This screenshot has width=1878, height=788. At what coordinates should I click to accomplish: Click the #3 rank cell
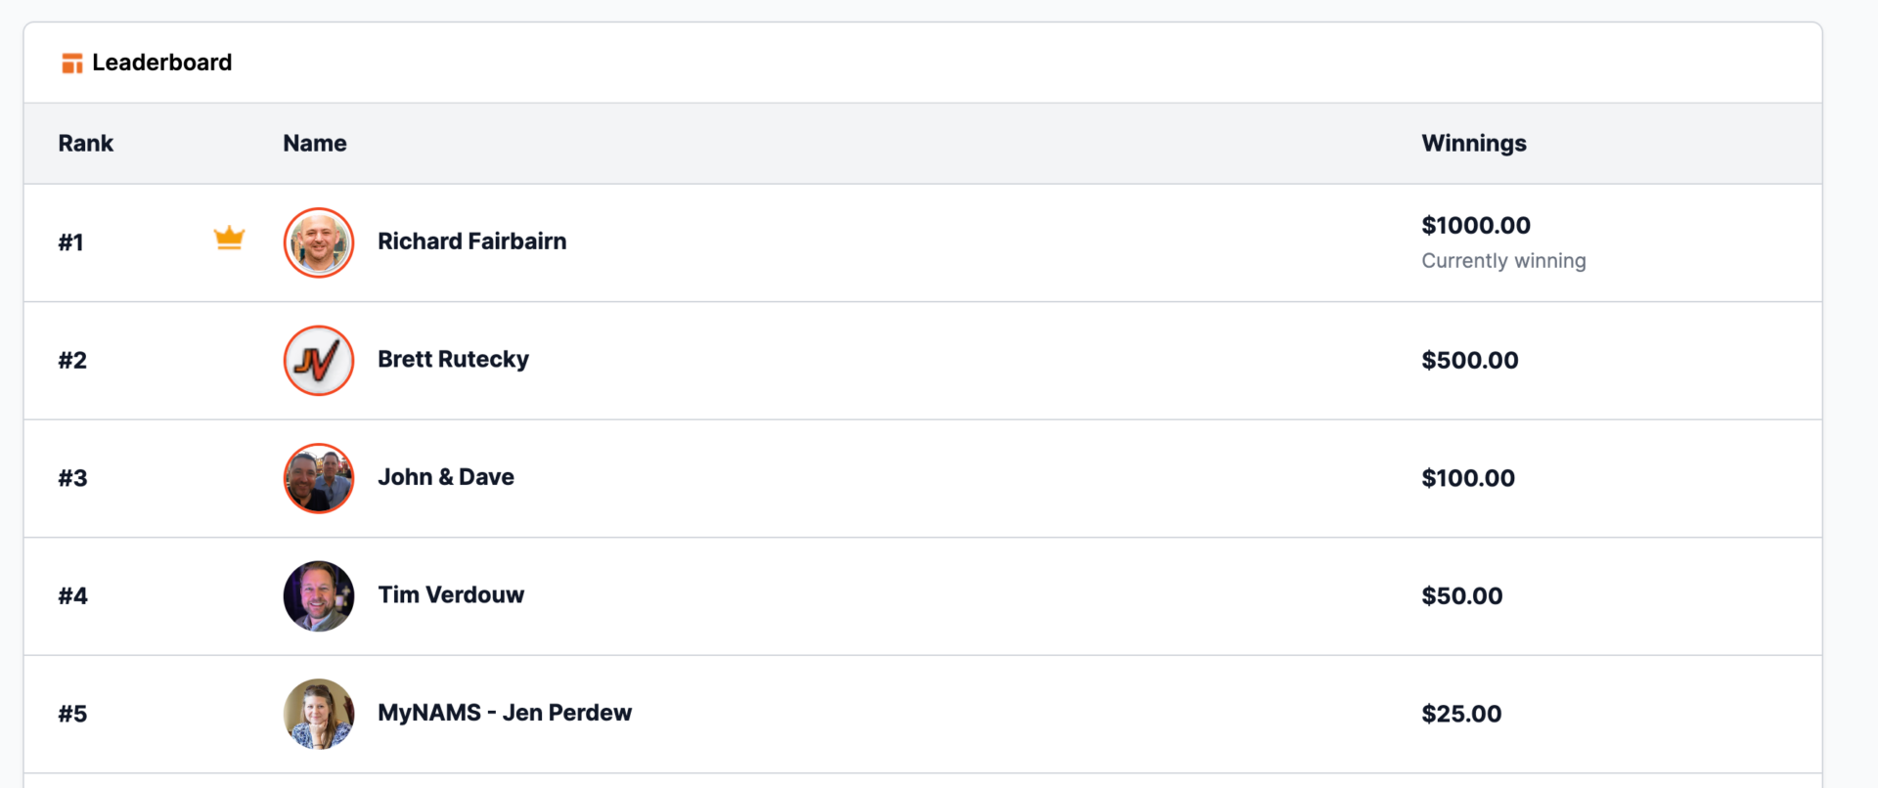pyautogui.click(x=72, y=478)
